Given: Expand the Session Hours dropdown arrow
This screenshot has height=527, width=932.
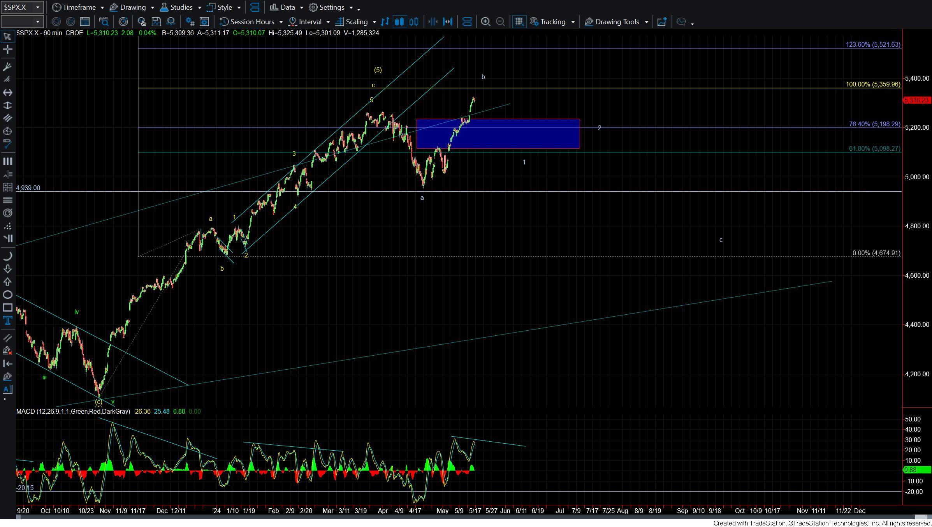Looking at the screenshot, I should [x=281, y=22].
